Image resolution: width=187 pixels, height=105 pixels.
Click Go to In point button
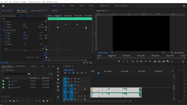tap(133, 62)
